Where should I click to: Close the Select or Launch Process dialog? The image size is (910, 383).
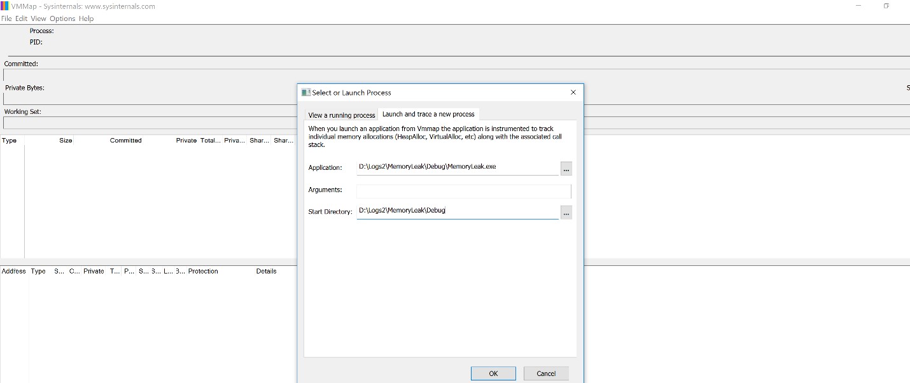click(573, 92)
